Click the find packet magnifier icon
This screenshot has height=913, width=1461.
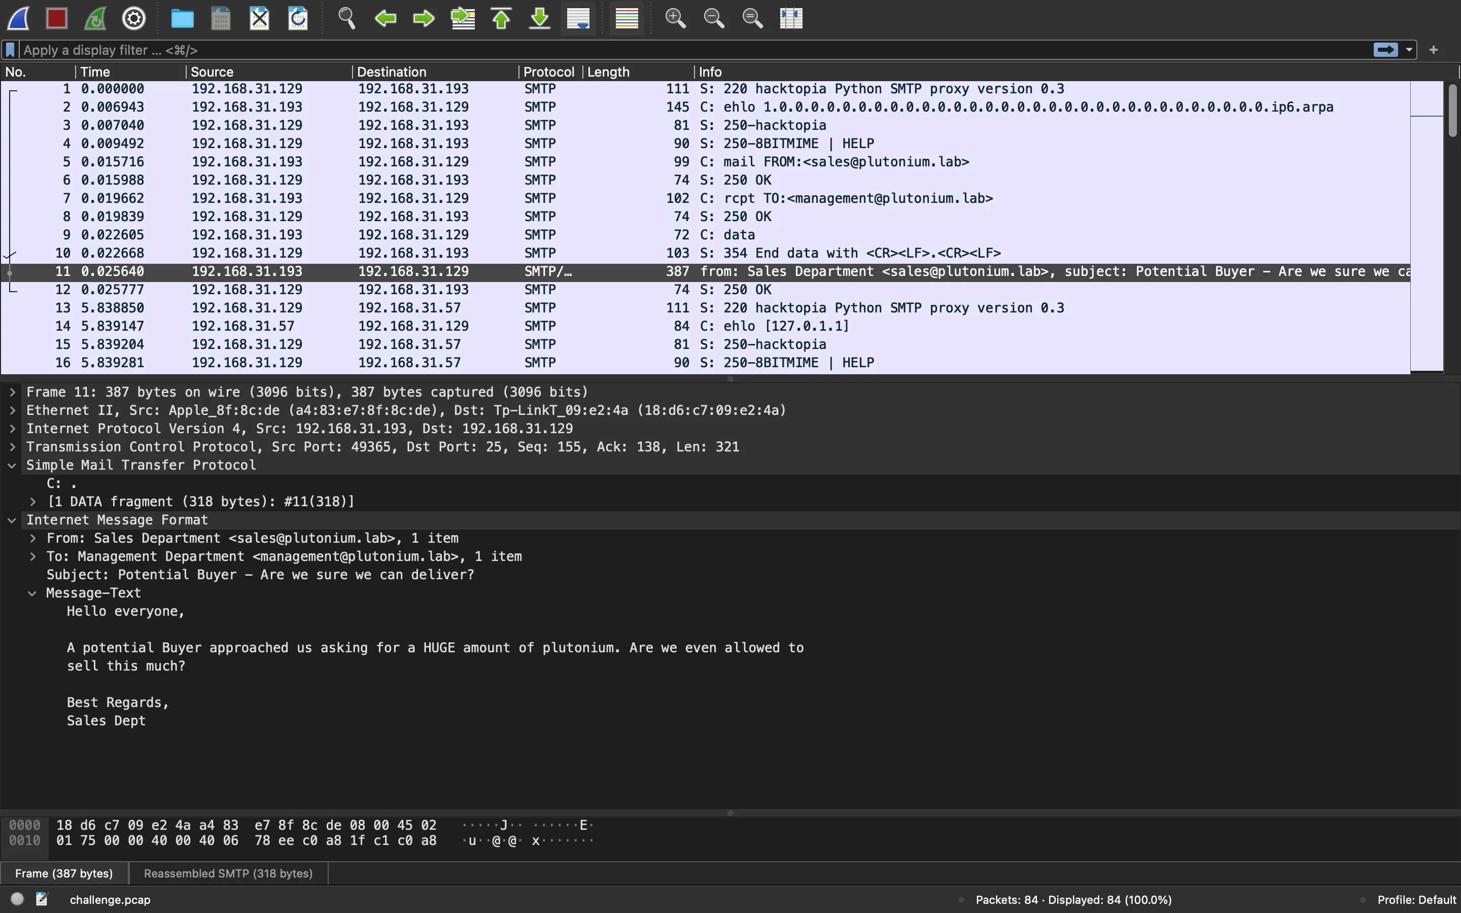pos(346,18)
